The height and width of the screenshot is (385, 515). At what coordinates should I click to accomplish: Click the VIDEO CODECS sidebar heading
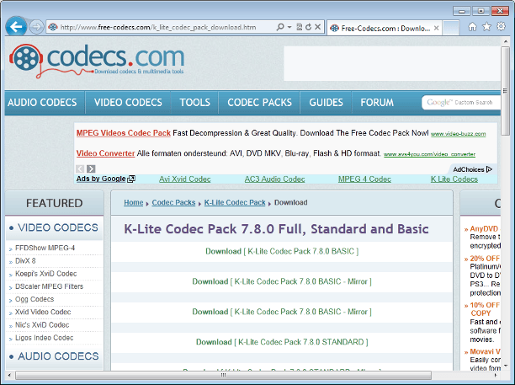tap(58, 227)
